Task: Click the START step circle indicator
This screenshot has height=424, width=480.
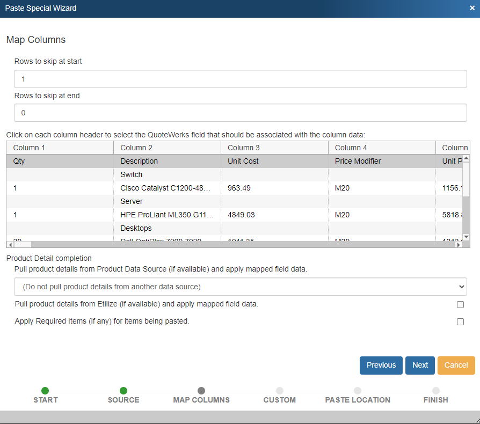Action: (x=45, y=391)
